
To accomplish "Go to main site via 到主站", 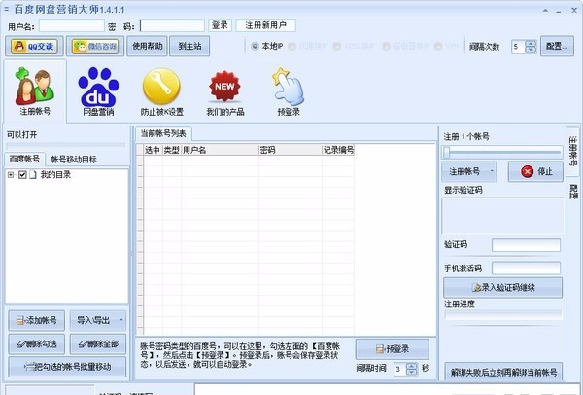I will click(189, 46).
